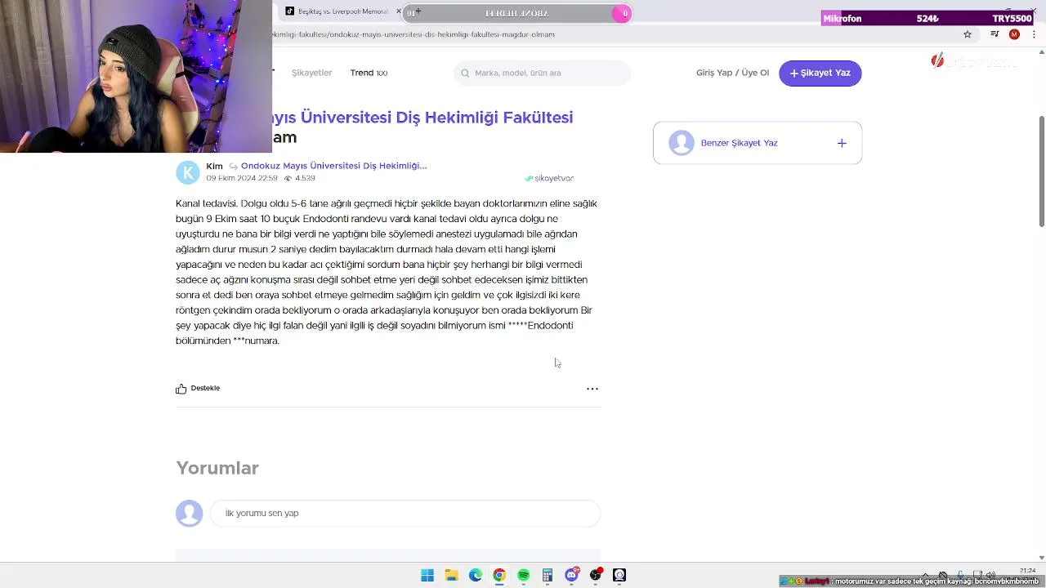Open the three-dot more options on complaint

click(x=592, y=389)
